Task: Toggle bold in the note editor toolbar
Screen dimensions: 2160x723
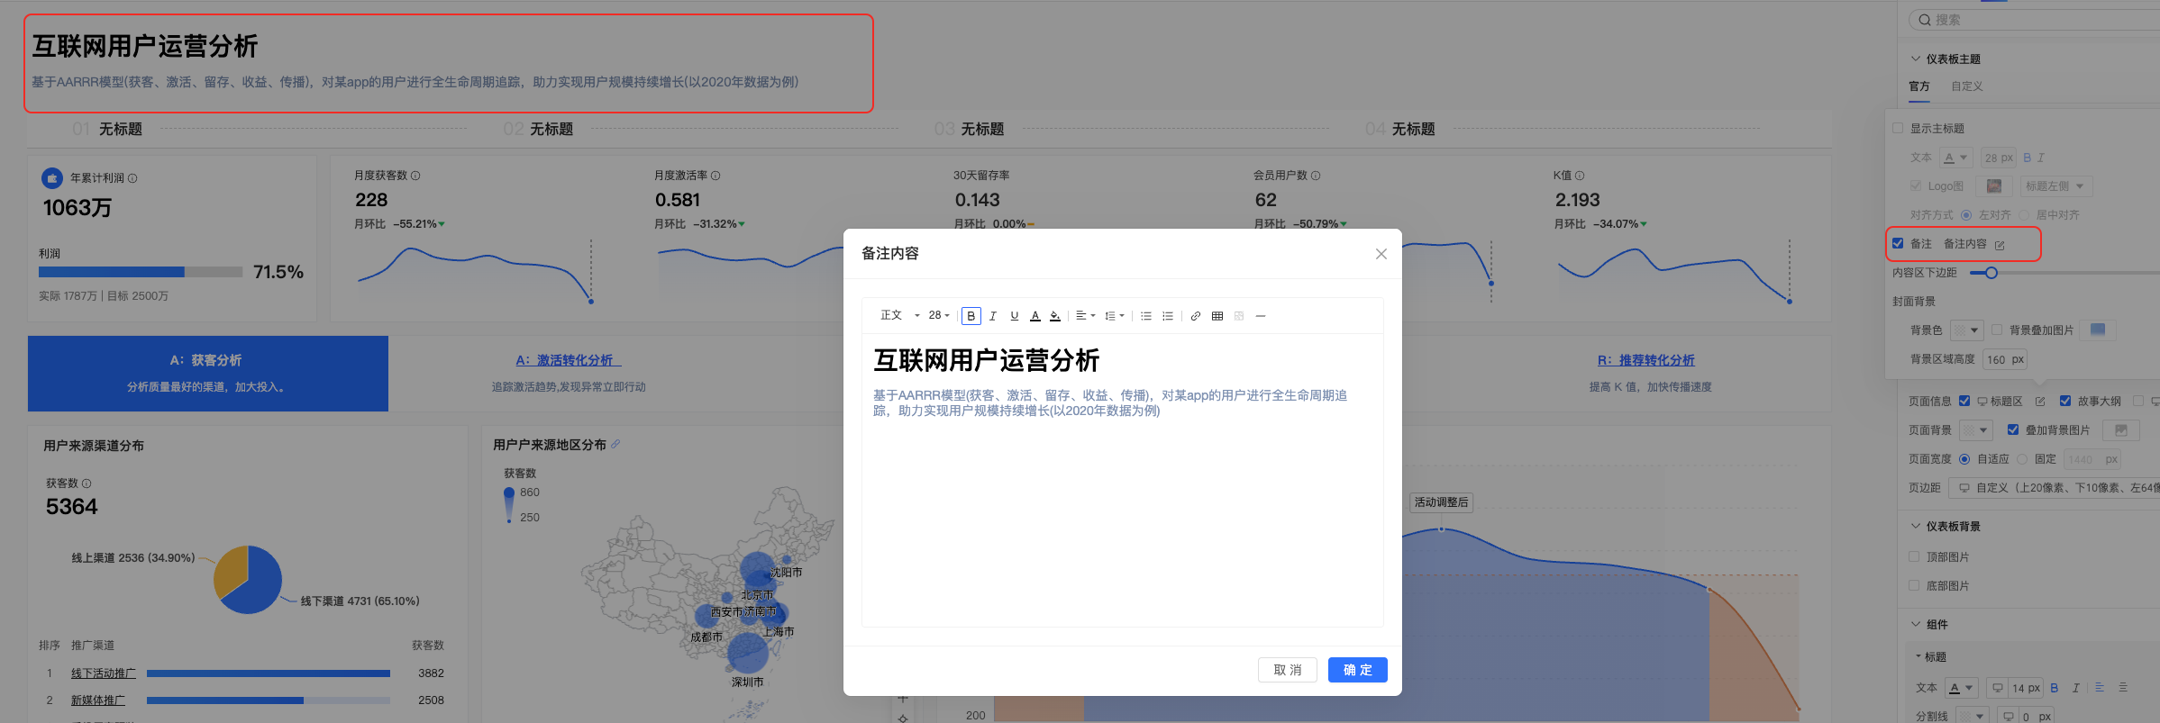Action: pos(971,316)
